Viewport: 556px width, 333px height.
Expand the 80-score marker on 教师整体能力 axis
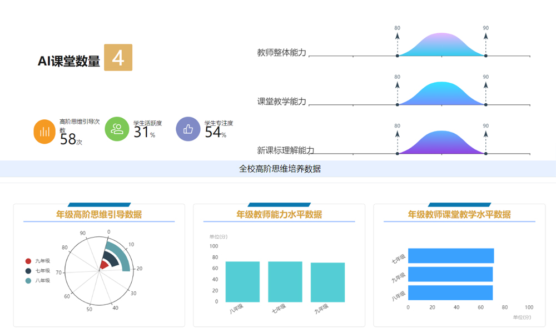[397, 31]
